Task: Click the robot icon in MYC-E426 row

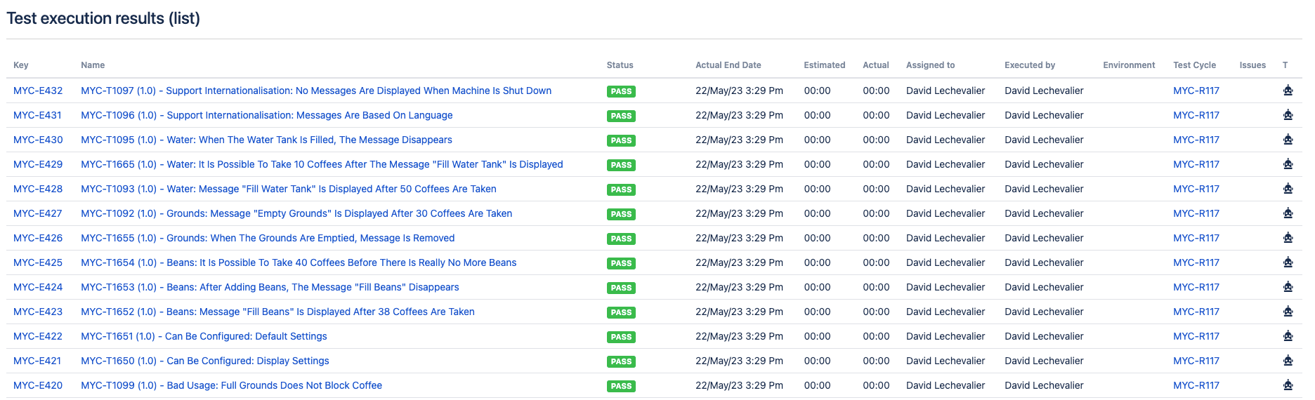Action: coord(1288,238)
